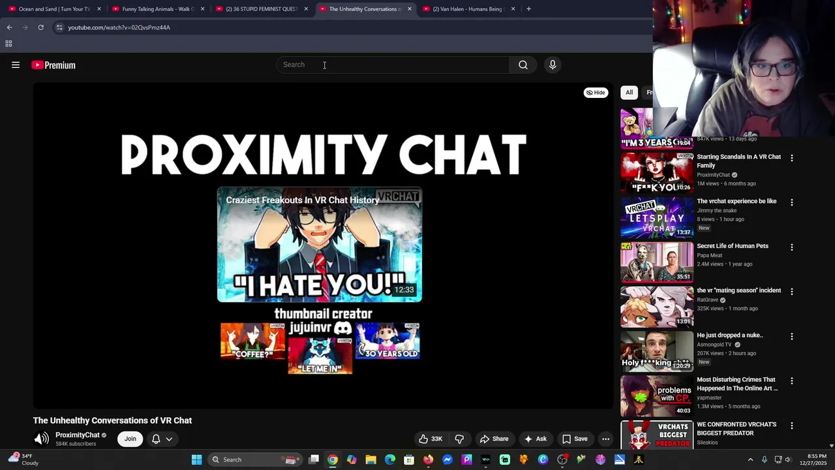Open a new browser tab
This screenshot has width=835, height=470.
[528, 9]
